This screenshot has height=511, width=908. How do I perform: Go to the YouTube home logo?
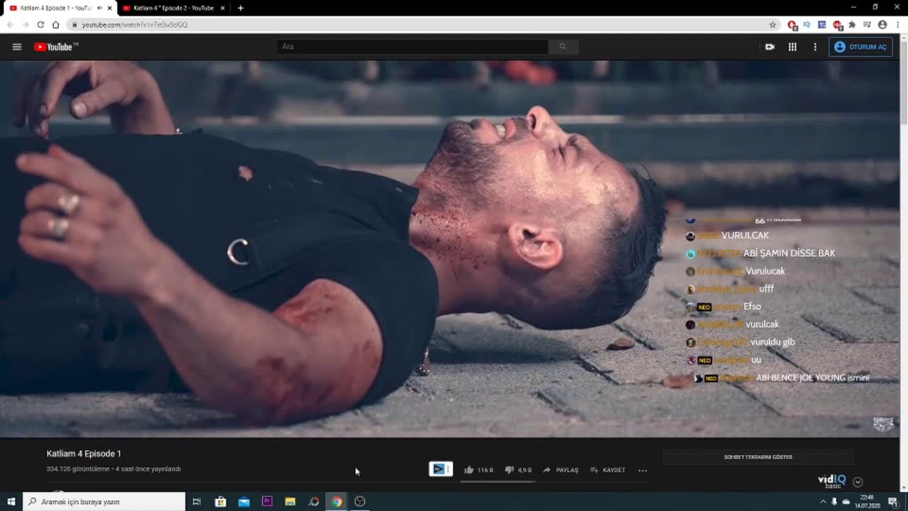click(x=56, y=47)
